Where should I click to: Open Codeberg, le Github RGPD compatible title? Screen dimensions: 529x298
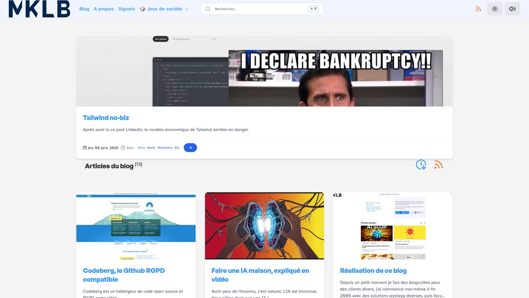[x=124, y=275]
